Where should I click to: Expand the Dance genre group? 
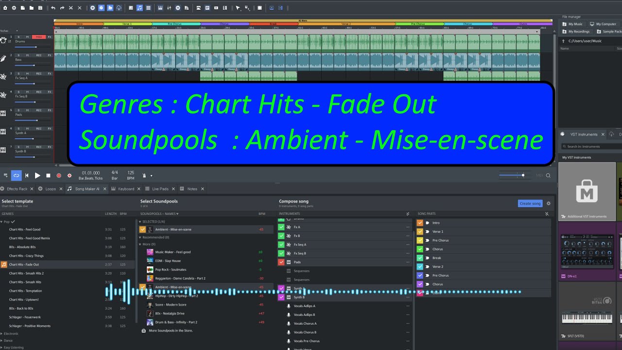coord(2,340)
